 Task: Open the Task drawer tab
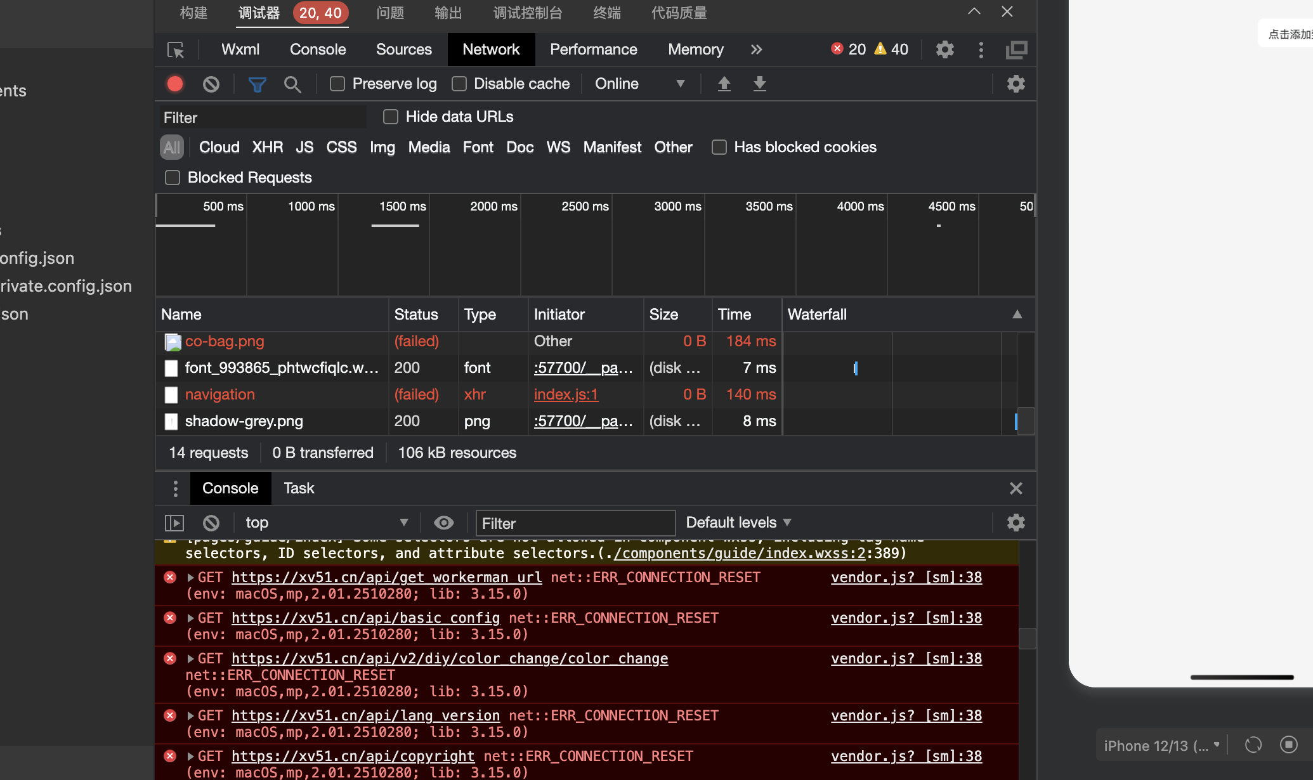click(x=299, y=488)
